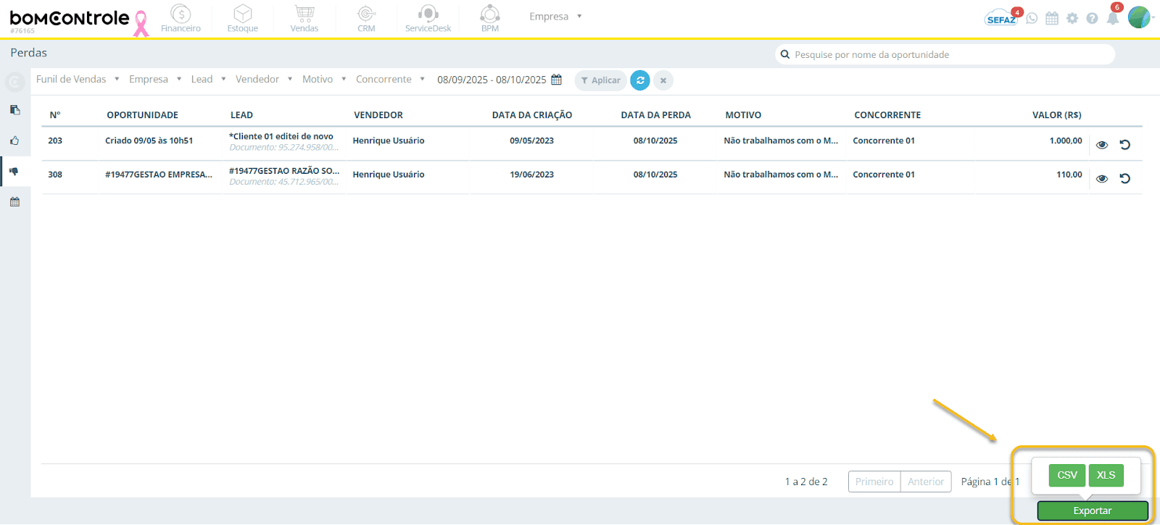Image resolution: width=1160 pixels, height=525 pixels.
Task: Open the date range calendar picker
Action: [x=556, y=80]
